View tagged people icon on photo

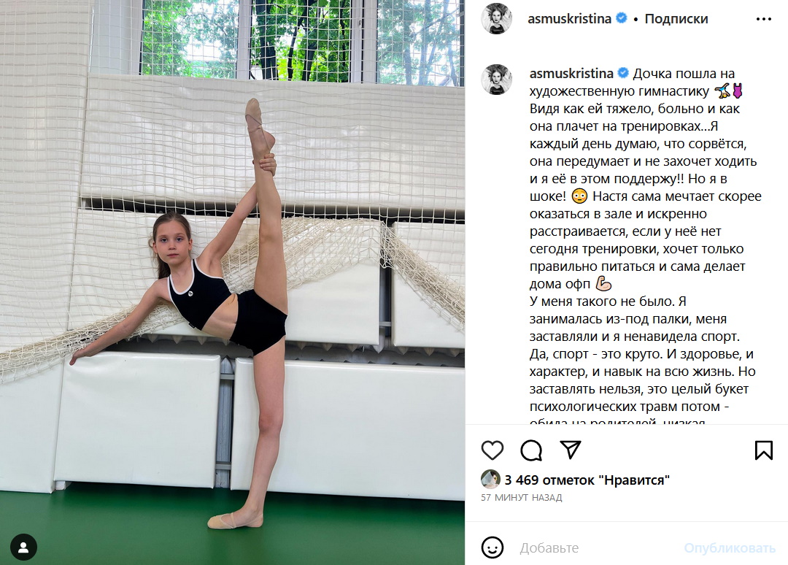tap(23, 547)
